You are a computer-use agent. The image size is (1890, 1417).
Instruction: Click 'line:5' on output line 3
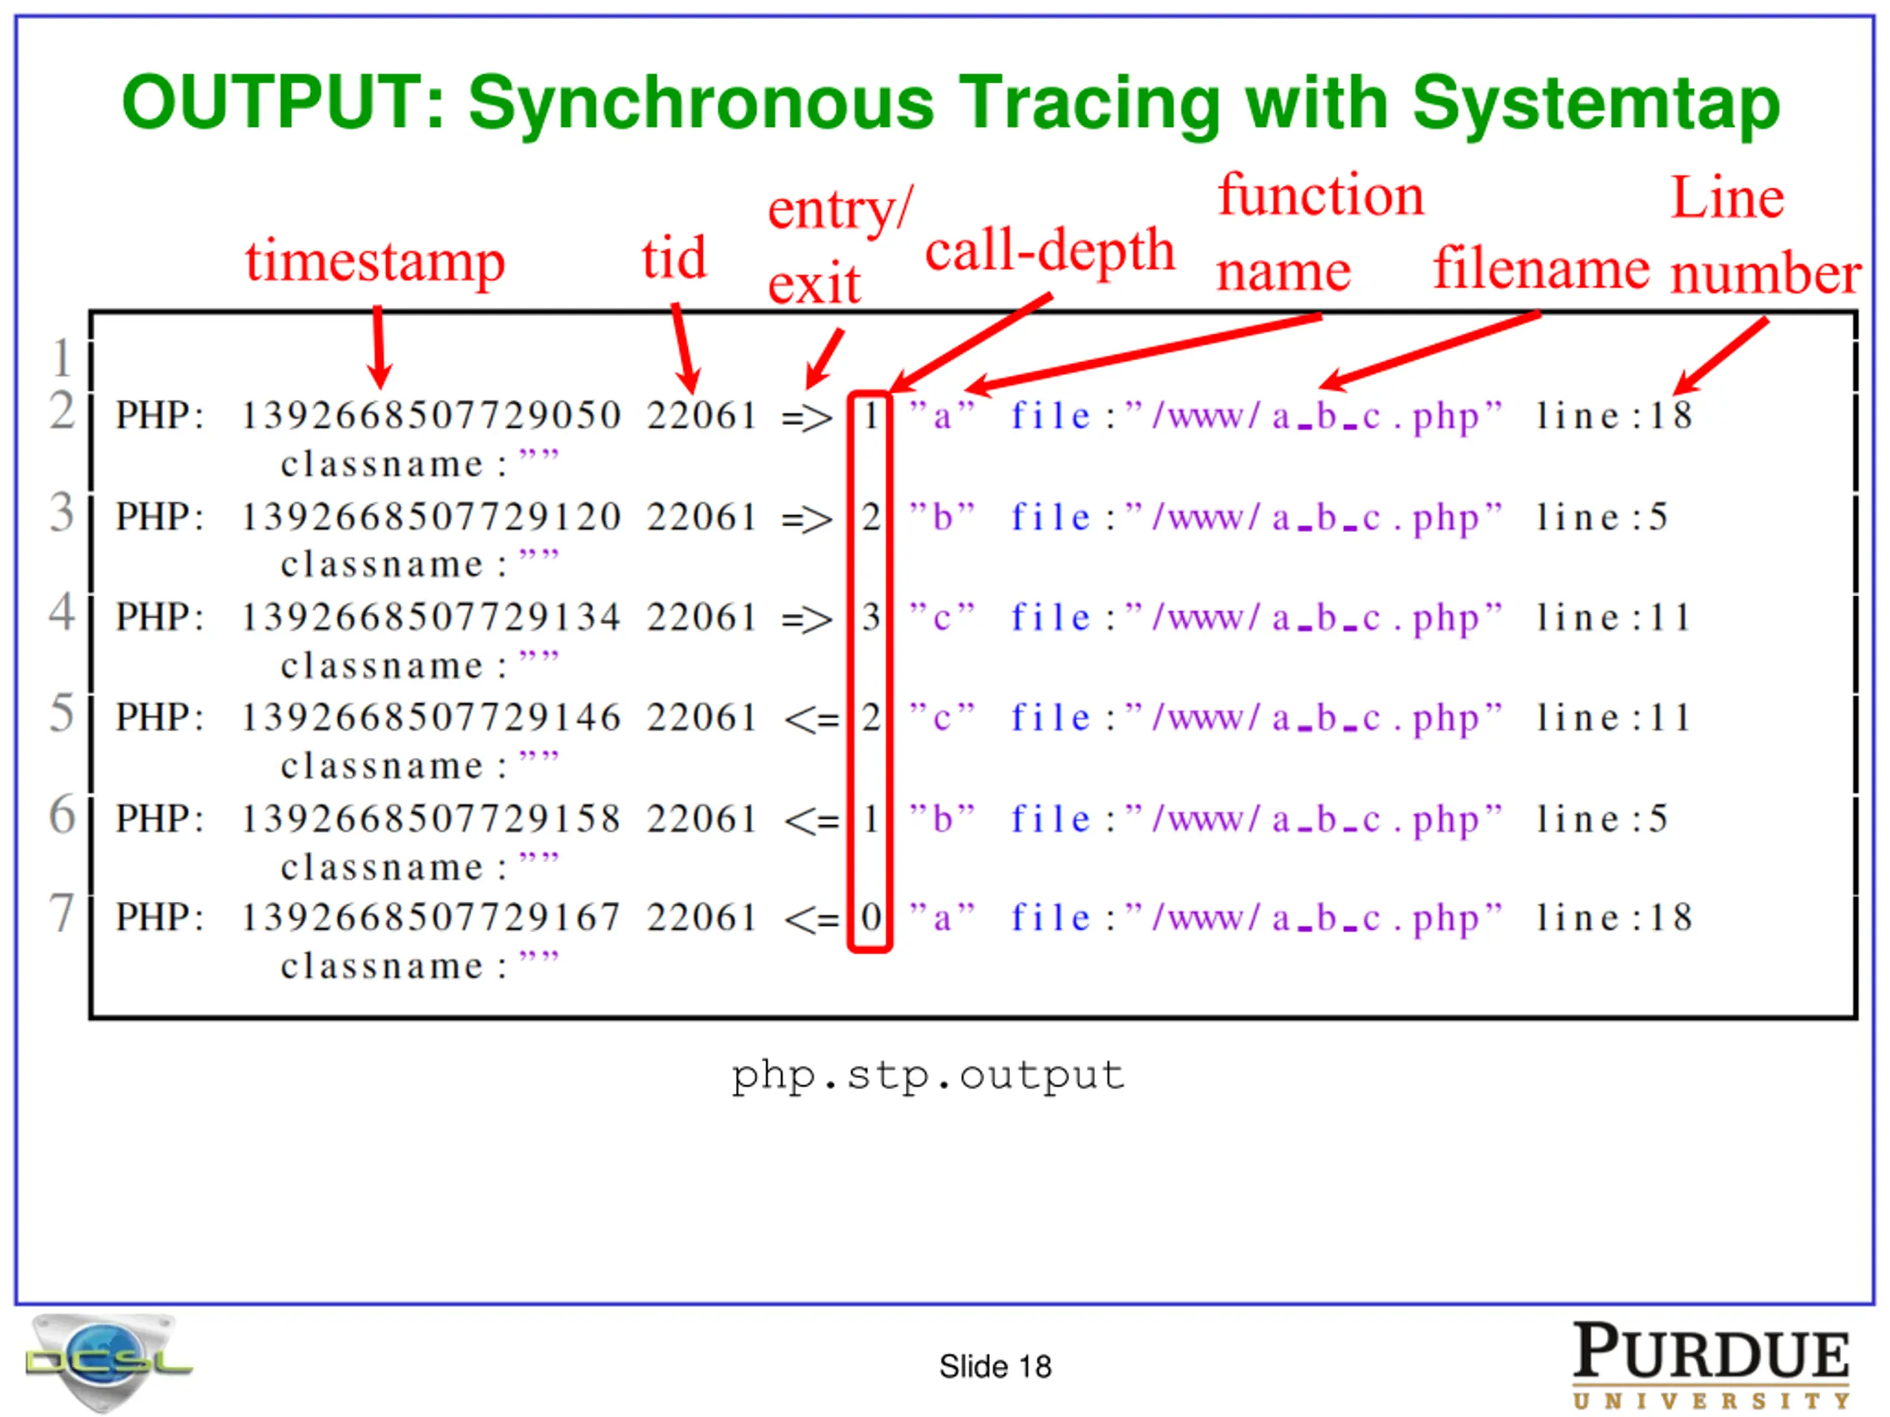coord(1602,517)
